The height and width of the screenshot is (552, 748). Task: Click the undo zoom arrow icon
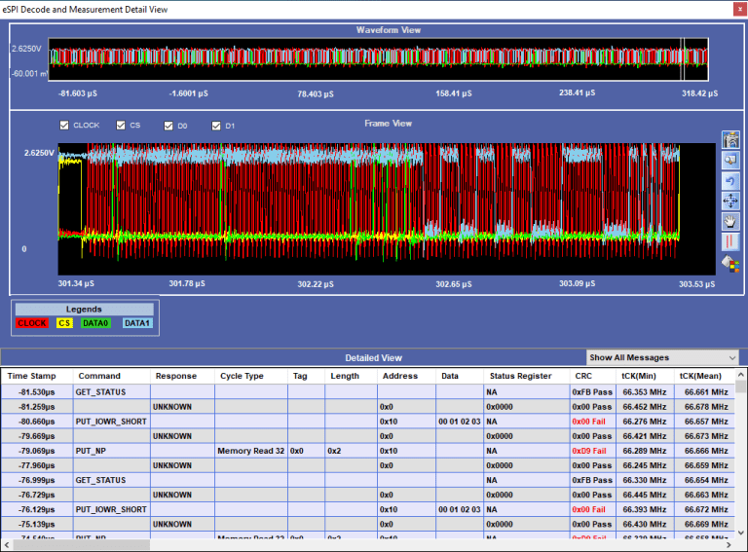tap(729, 180)
